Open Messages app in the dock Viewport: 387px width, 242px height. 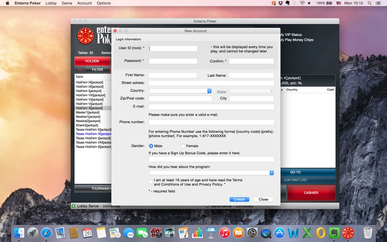point(129,233)
